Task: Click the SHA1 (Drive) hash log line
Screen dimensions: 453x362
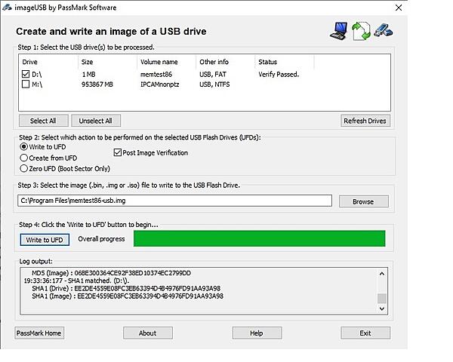Action: pyautogui.click(x=126, y=288)
